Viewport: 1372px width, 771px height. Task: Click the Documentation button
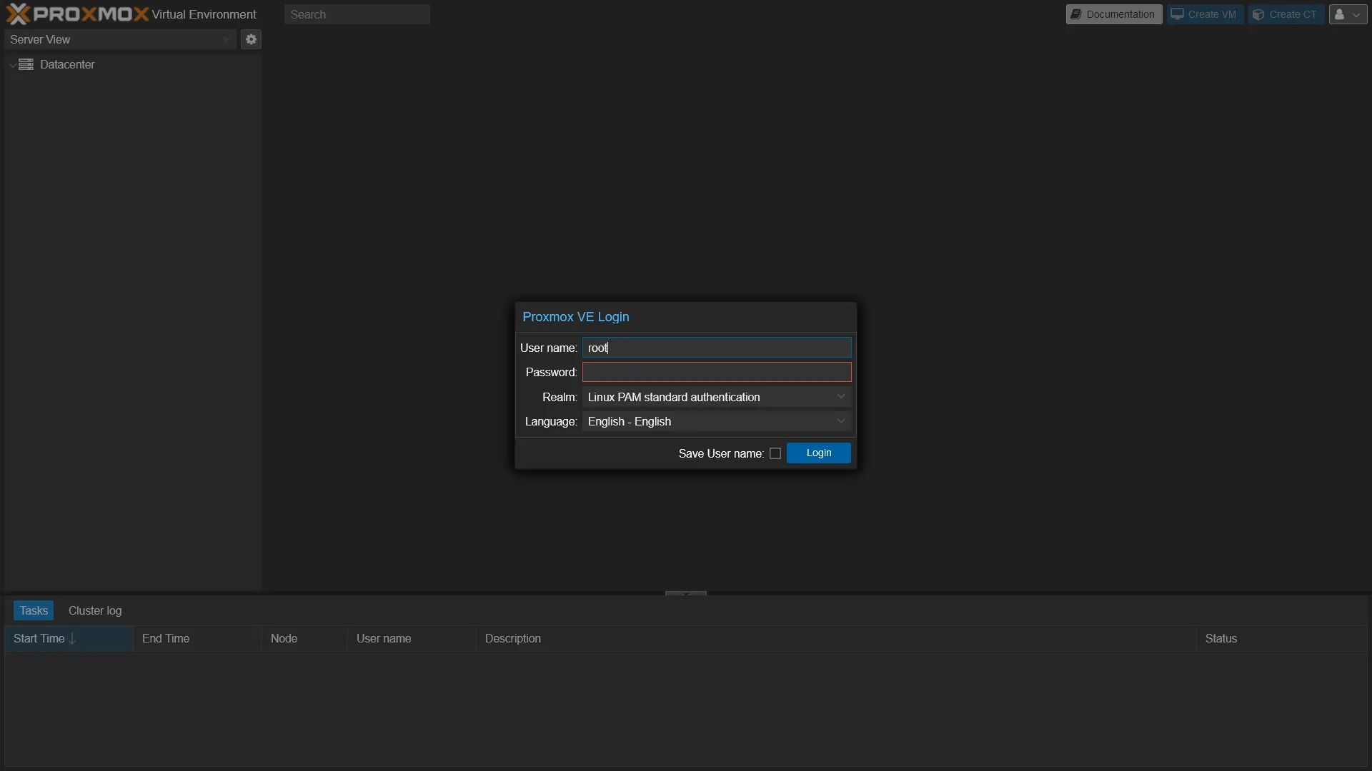point(1114,13)
